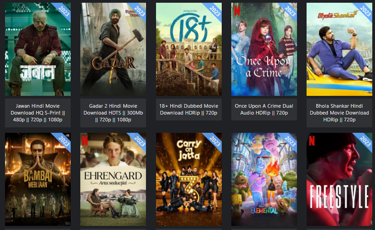Select the 18+ movie poster
375x230 pixels.
[189, 49]
